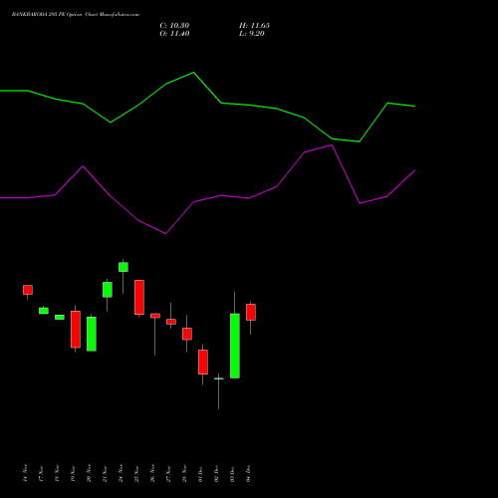This screenshot has height=498, width=498.
Task: Click the high value H: 11.65
Action: [x=254, y=26]
